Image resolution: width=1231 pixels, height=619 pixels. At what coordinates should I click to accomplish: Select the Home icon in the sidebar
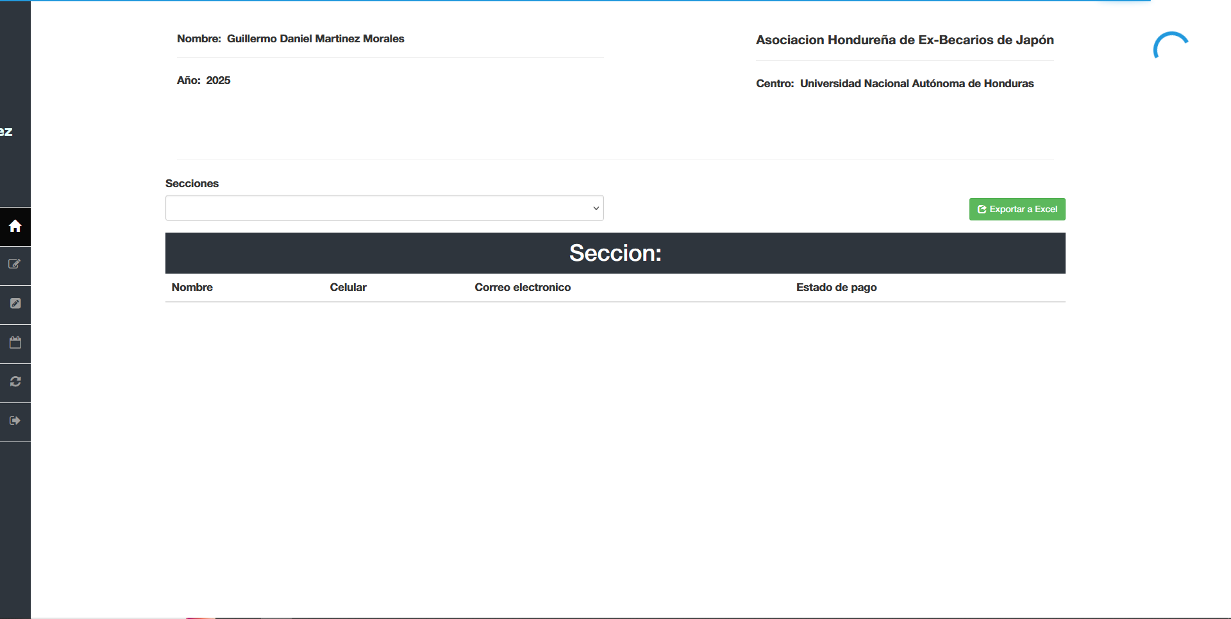click(15, 226)
